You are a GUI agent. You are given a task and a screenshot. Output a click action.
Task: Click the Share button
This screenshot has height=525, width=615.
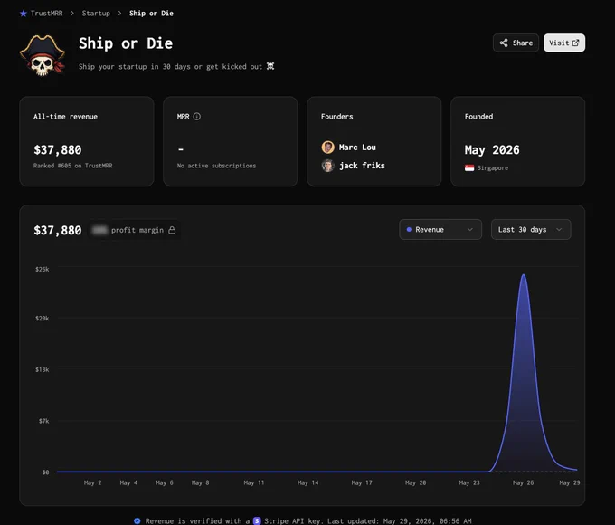(516, 43)
